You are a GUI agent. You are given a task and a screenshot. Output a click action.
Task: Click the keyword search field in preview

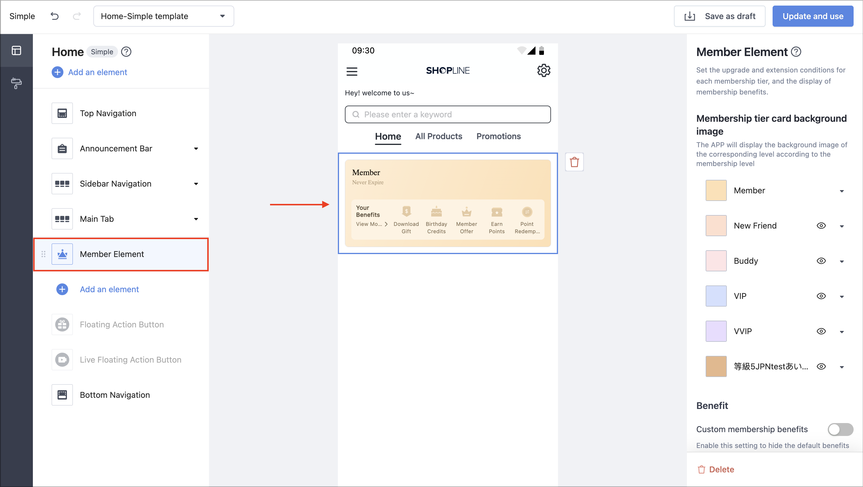tap(448, 114)
